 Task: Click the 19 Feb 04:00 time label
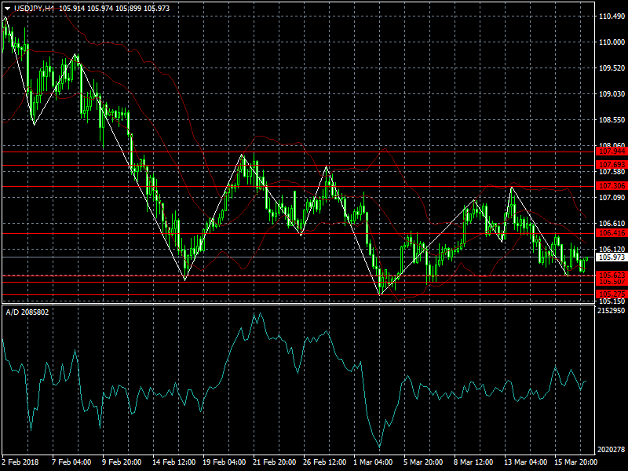(x=225, y=462)
